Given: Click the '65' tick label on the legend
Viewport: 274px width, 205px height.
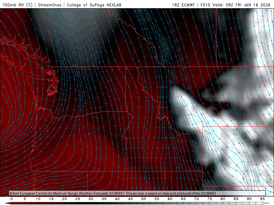Looking at the screenshot, I should click(x=183, y=199).
